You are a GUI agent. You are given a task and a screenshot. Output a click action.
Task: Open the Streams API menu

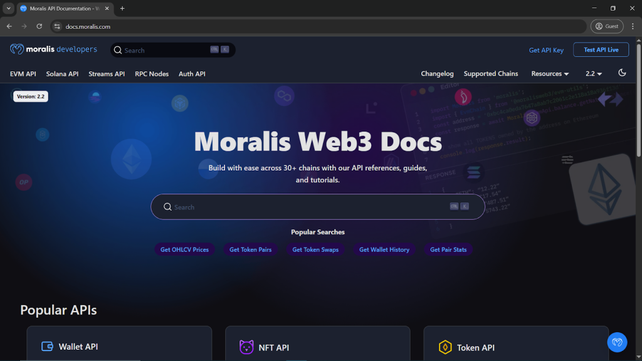107,74
